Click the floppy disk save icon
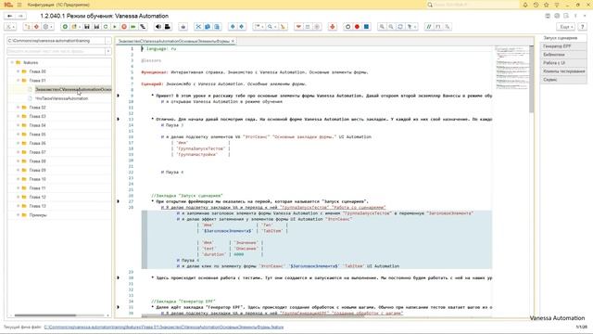The width and height of the screenshot is (593, 334). (87, 27)
